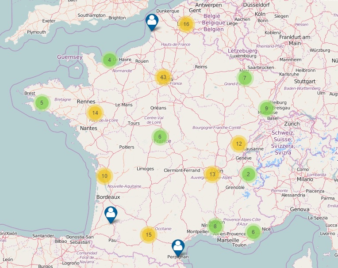338x268 pixels.
Task: Click the Bourgogne-Franche-Comté region label
Action: (217, 128)
